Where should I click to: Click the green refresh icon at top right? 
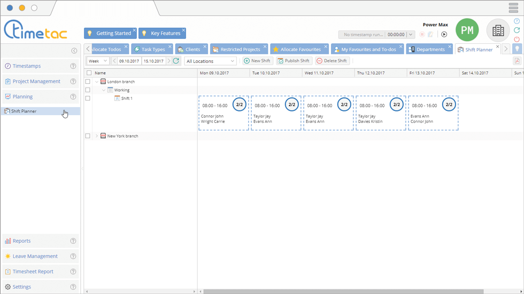(517, 30)
